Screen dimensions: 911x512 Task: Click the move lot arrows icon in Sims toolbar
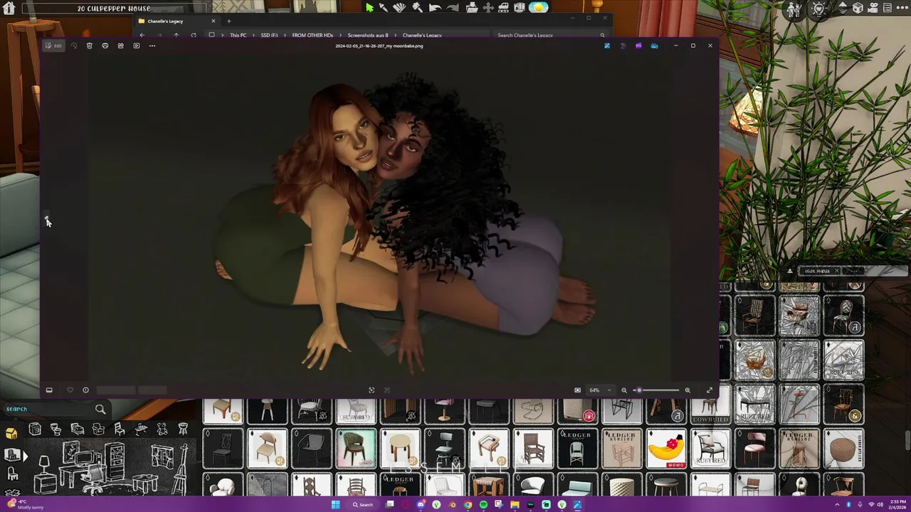[x=488, y=8]
